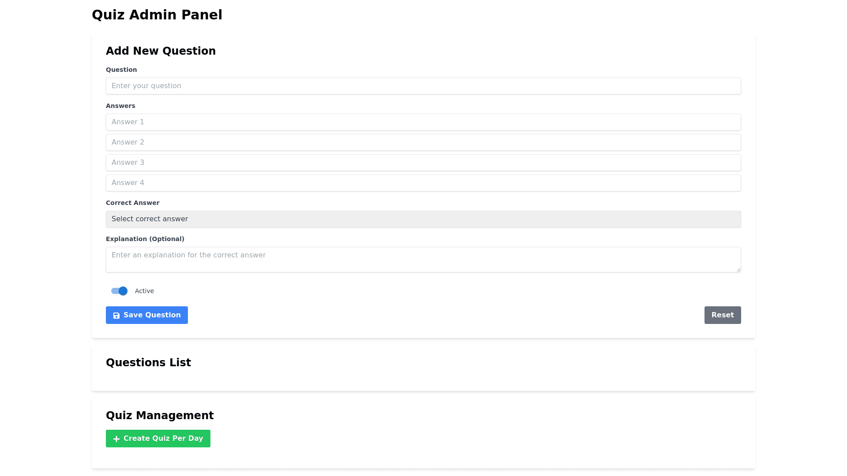Click the Answer 3 text field
The width and height of the screenshot is (847, 476).
pyautogui.click(x=423, y=163)
